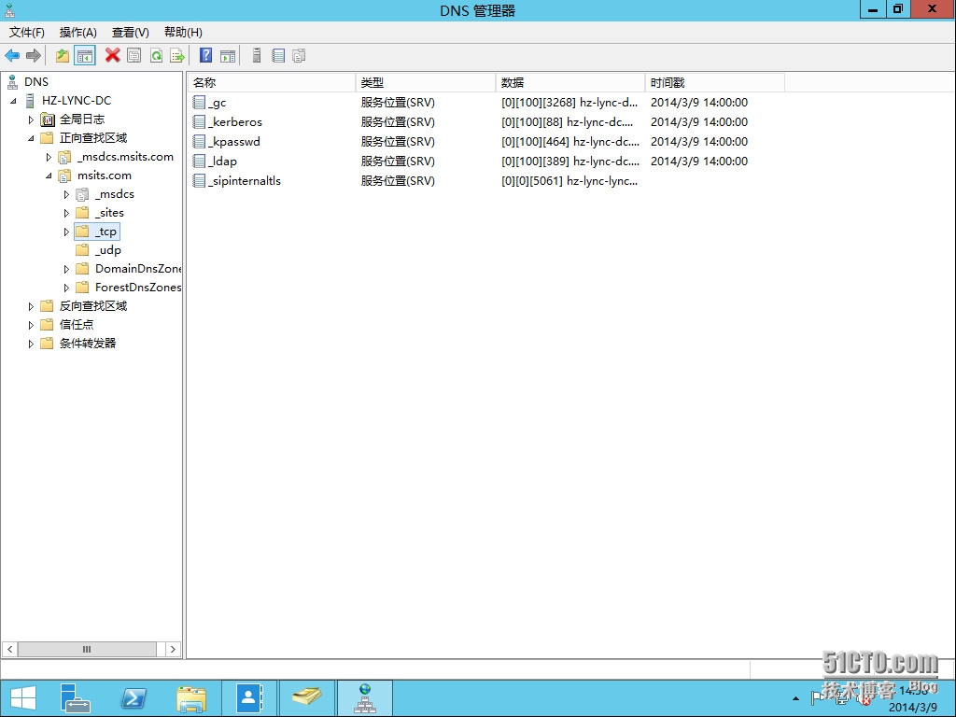Select the _sipinternaltls record icon
Viewport: 956px width, 717px height.
pyautogui.click(x=200, y=180)
